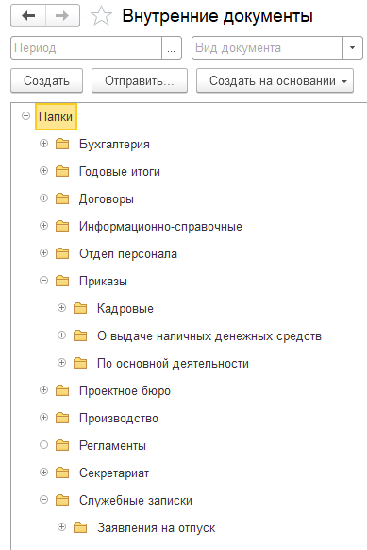Click the Производство folder icon
This screenshot has width=367, height=550.
point(62,418)
